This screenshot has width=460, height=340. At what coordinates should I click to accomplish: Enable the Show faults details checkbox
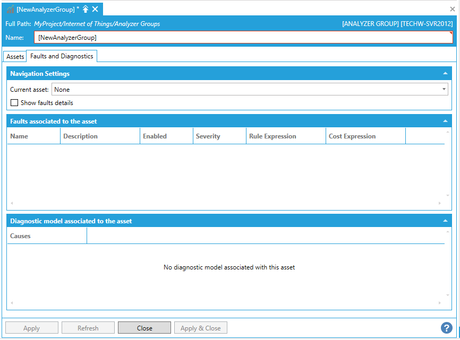coord(14,103)
